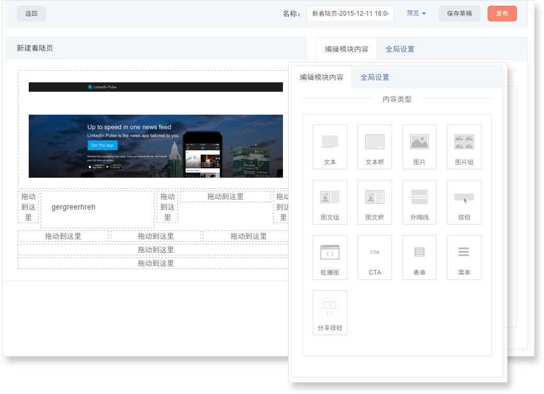Click the 名称 landing page name field

[x=350, y=14]
